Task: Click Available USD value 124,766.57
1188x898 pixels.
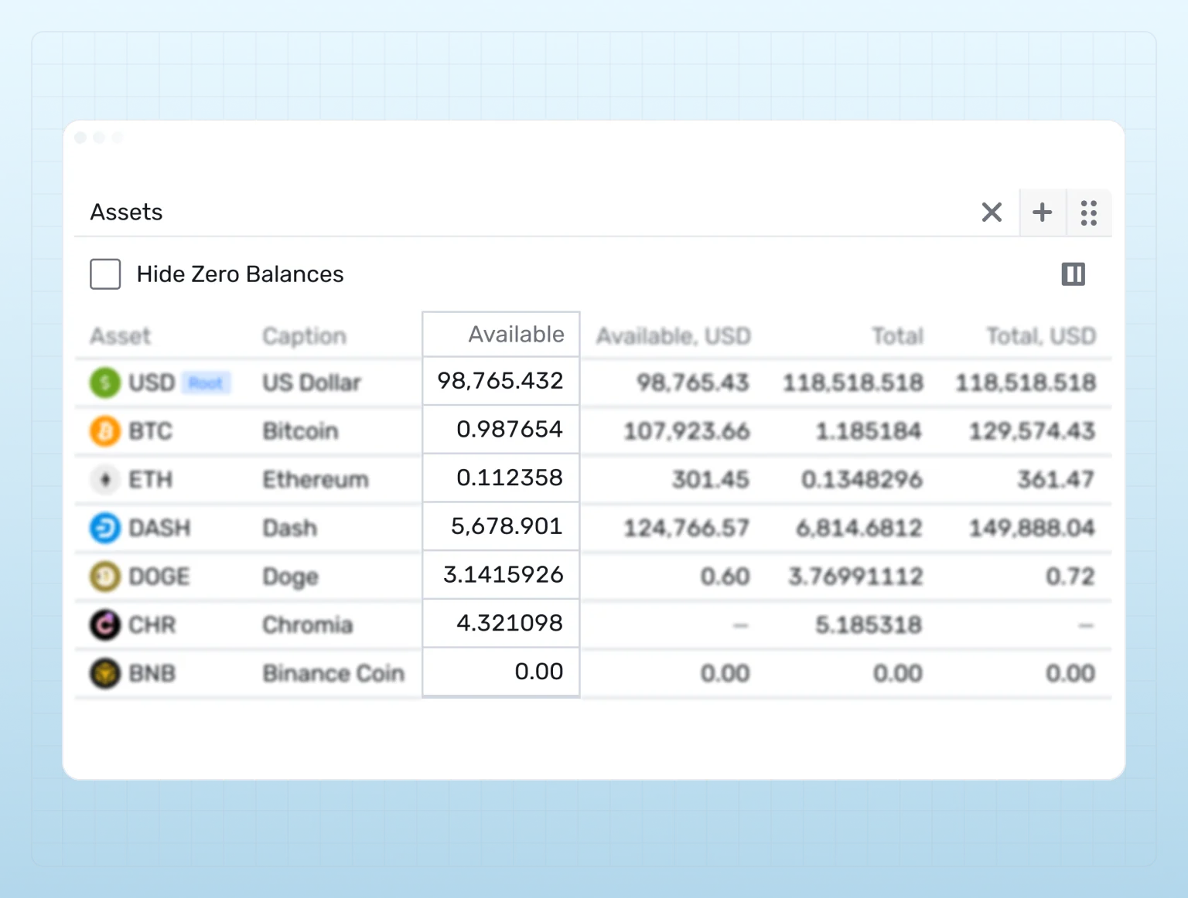Action: pyautogui.click(x=687, y=529)
